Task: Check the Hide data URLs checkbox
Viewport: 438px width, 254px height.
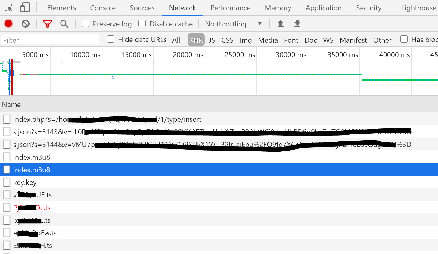Action: click(111, 39)
